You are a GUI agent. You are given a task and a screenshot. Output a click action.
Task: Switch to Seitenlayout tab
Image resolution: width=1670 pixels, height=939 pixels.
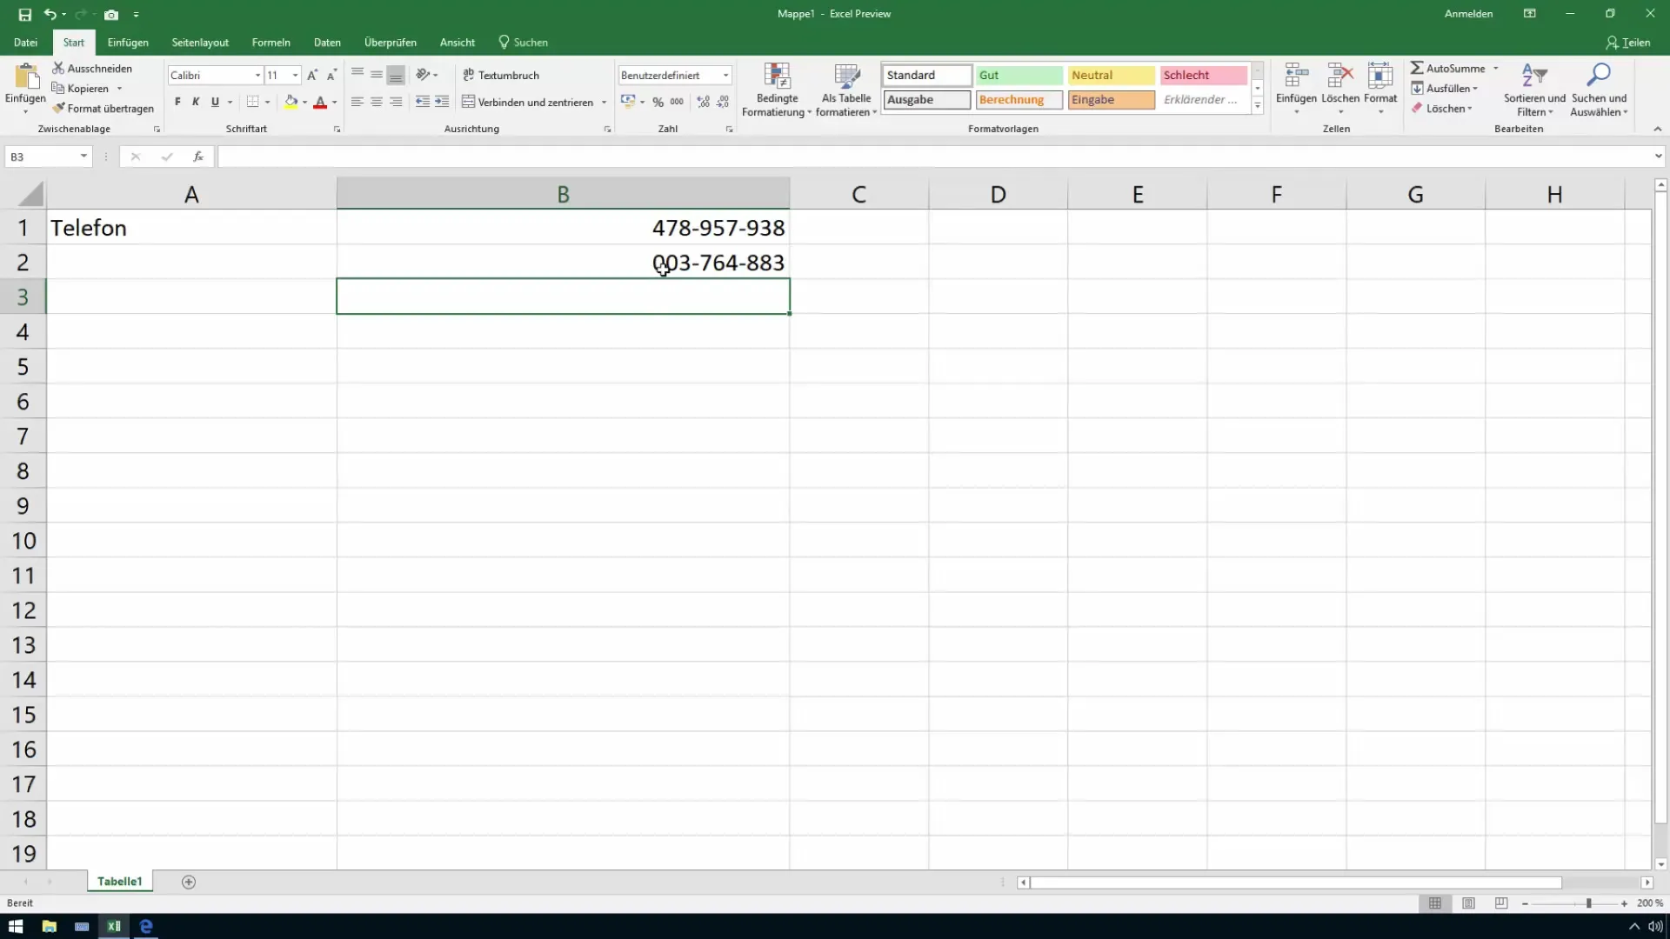[200, 43]
